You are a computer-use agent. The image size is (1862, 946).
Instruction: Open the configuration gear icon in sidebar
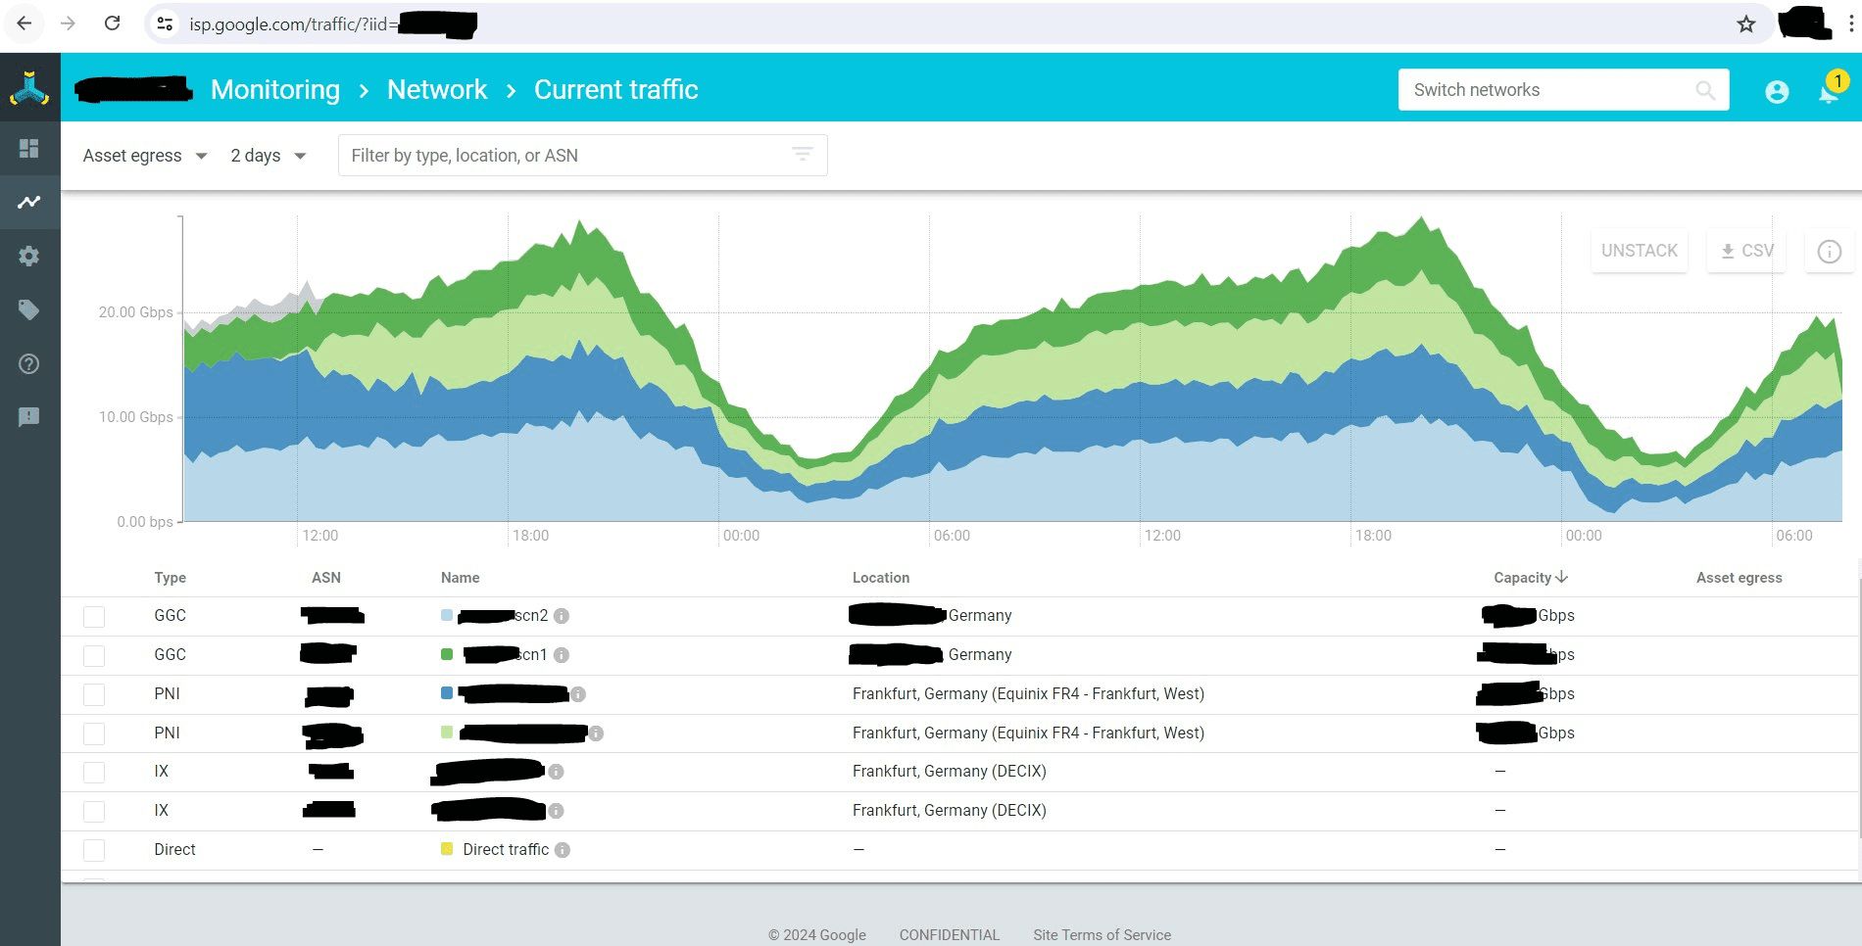29,256
